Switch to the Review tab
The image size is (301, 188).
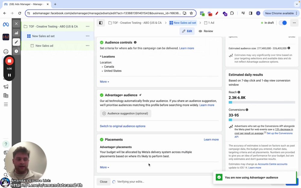[206, 31]
